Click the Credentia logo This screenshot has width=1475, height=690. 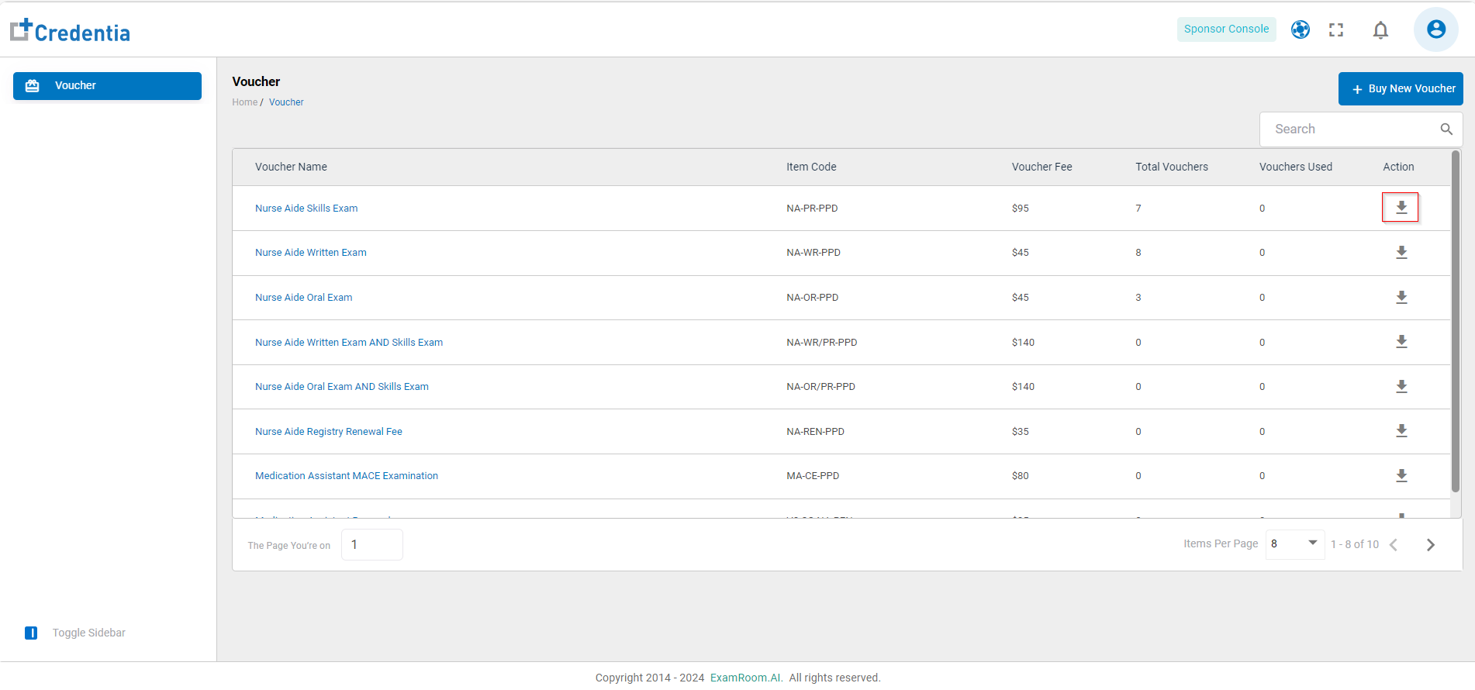(x=70, y=31)
